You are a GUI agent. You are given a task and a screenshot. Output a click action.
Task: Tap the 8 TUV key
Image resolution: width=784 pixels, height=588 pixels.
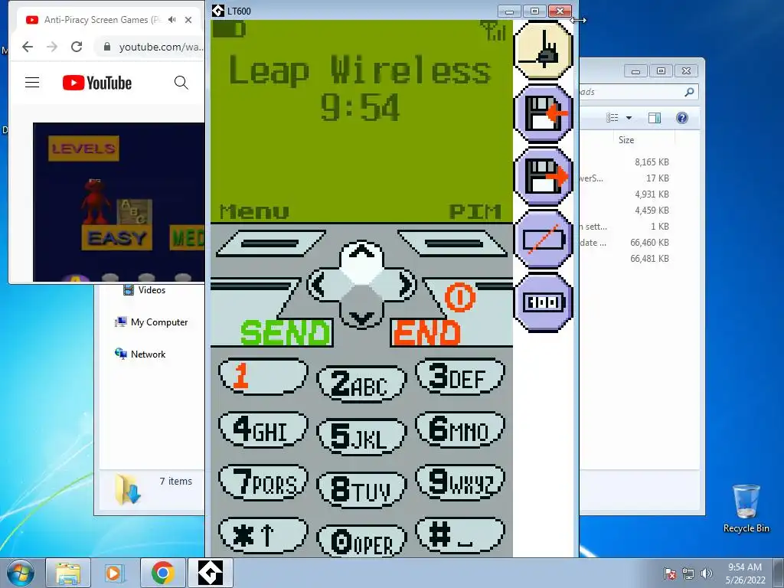click(361, 490)
